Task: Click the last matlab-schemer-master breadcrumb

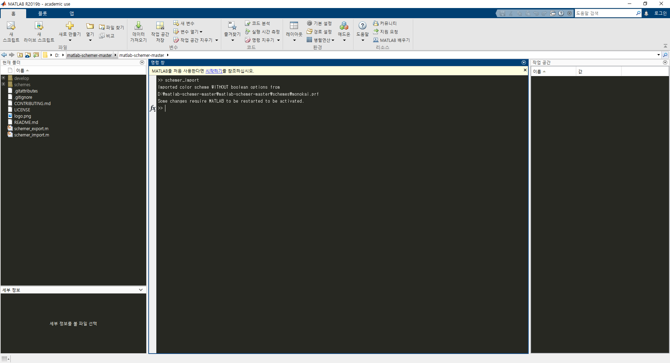Action: pos(142,55)
